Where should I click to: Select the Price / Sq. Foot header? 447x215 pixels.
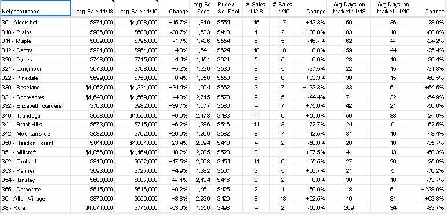[x=228, y=8]
